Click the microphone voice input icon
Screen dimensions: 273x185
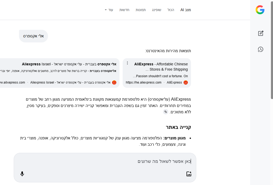click(x=22, y=174)
